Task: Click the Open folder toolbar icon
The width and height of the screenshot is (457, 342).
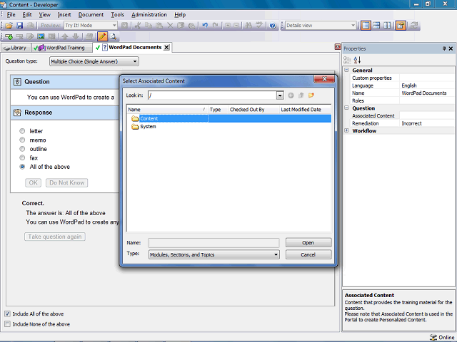Action: [x=9, y=26]
